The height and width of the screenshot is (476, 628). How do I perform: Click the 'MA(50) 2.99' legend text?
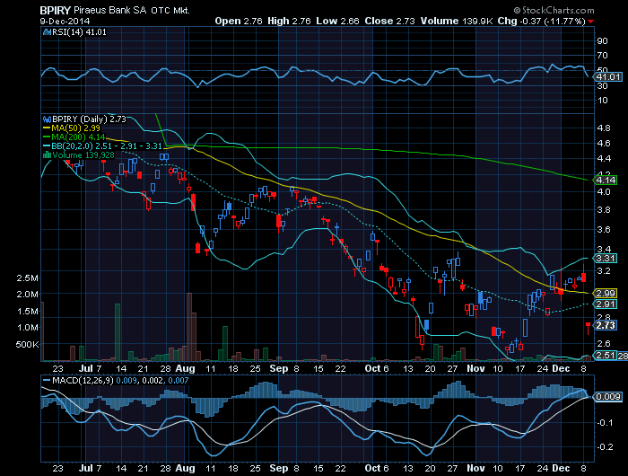tap(75, 128)
